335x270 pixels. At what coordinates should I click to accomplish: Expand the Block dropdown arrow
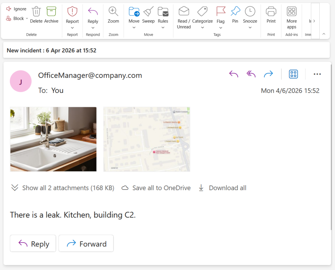(27, 19)
